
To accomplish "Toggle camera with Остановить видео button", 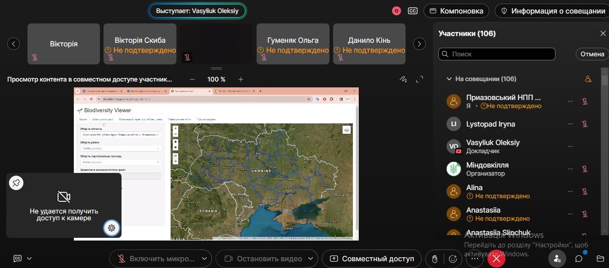I will click(x=263, y=259).
